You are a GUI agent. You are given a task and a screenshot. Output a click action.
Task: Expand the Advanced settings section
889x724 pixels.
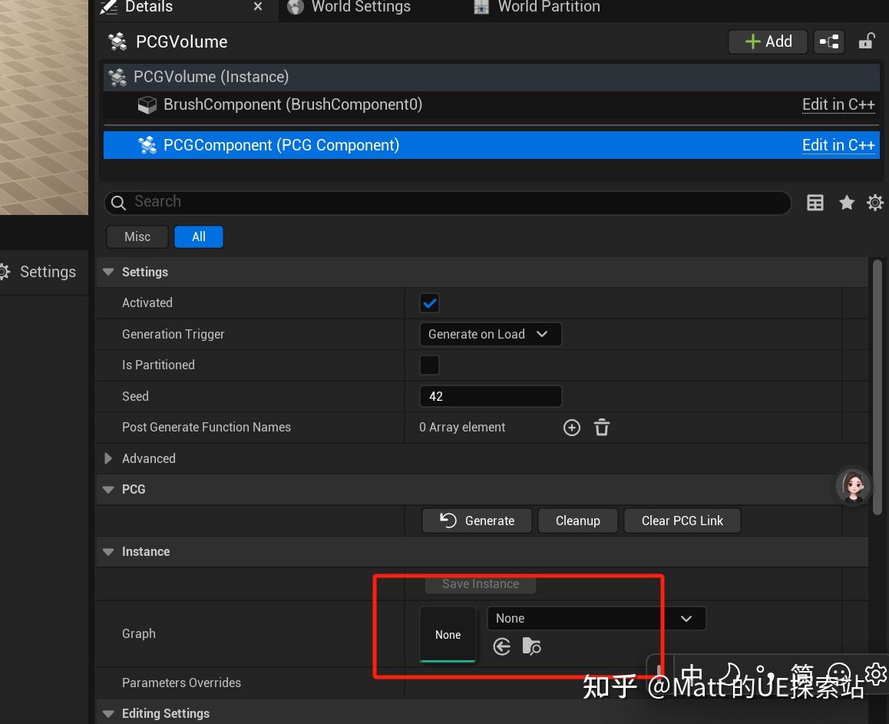tap(107, 458)
